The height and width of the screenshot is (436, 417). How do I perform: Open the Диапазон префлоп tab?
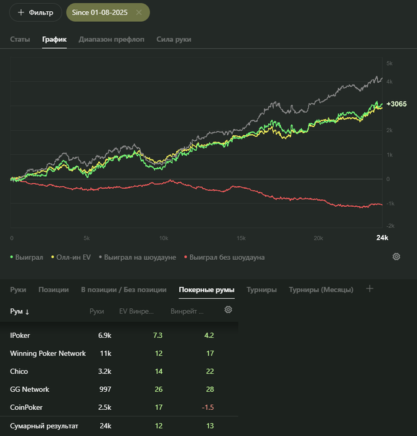click(111, 39)
